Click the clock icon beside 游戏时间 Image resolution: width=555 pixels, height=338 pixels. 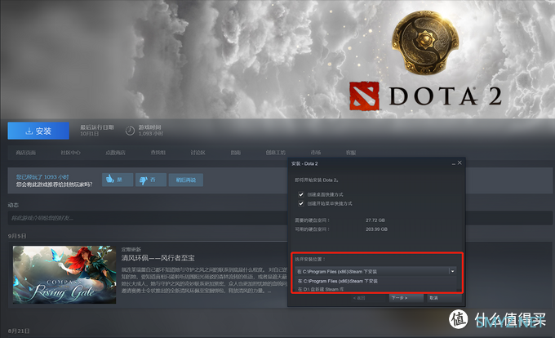tap(130, 131)
